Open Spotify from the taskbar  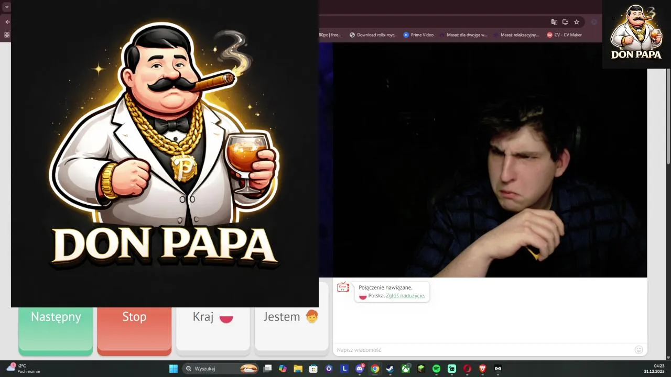click(436, 369)
